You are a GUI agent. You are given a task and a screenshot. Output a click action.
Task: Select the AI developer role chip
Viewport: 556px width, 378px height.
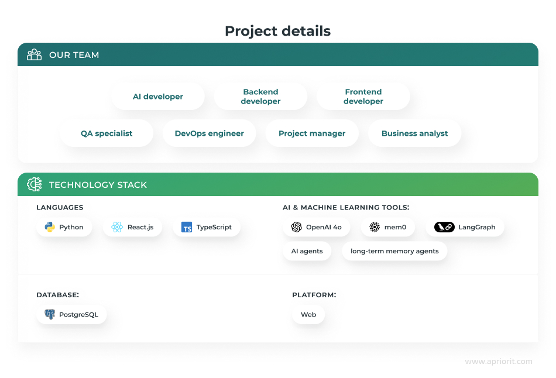157,96
